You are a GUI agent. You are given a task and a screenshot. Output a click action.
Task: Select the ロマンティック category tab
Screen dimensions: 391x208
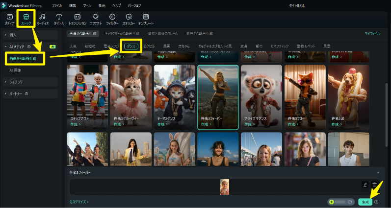click(x=280, y=46)
